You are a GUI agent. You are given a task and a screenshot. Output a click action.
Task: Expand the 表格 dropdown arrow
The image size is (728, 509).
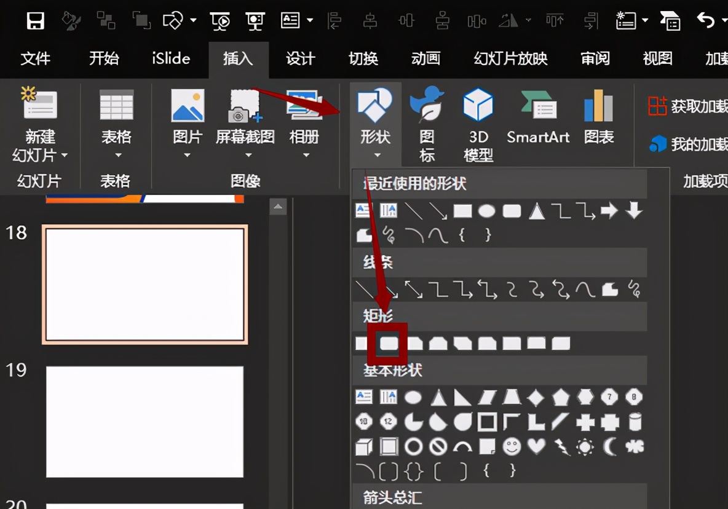[x=118, y=155]
